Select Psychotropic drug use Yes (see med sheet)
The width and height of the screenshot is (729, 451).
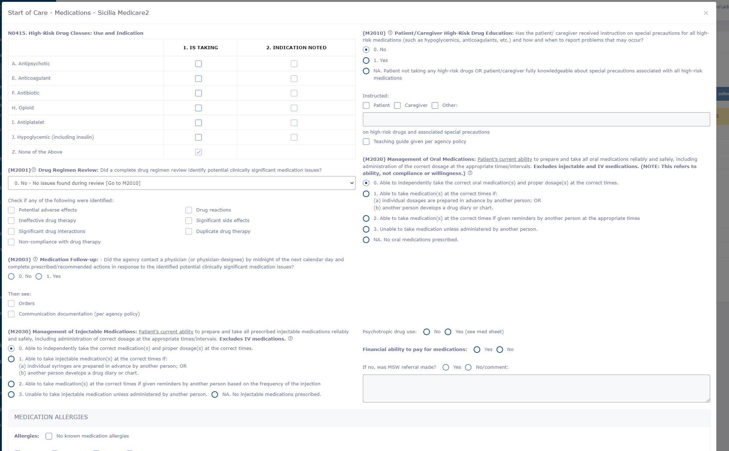coord(448,332)
